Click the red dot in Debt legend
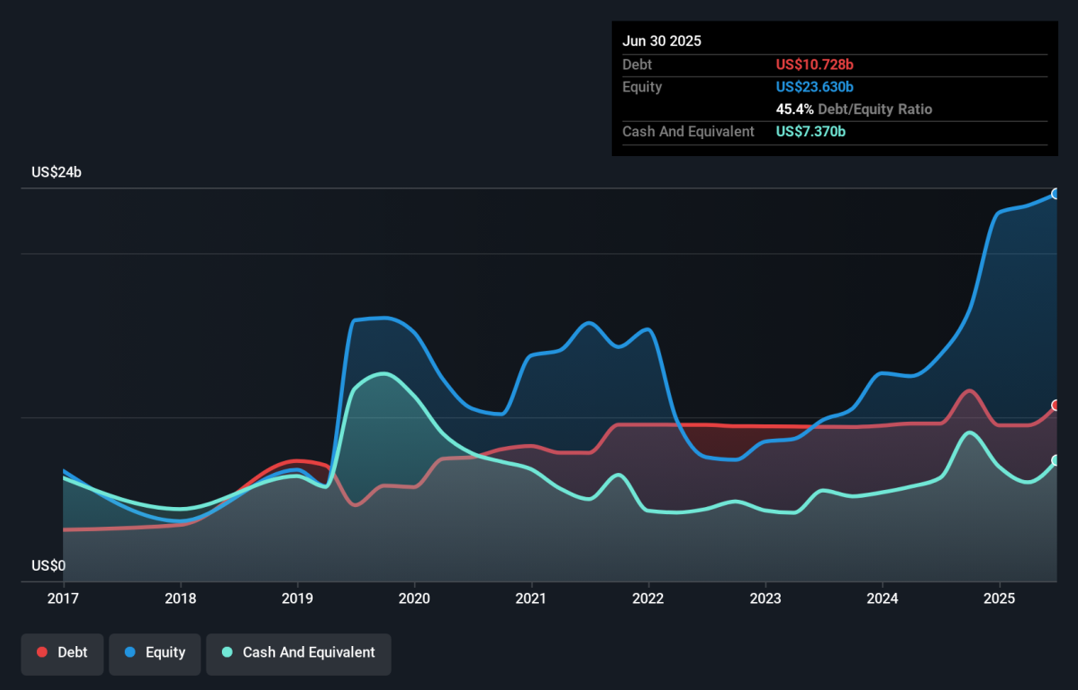This screenshot has height=690, width=1078. [x=42, y=652]
